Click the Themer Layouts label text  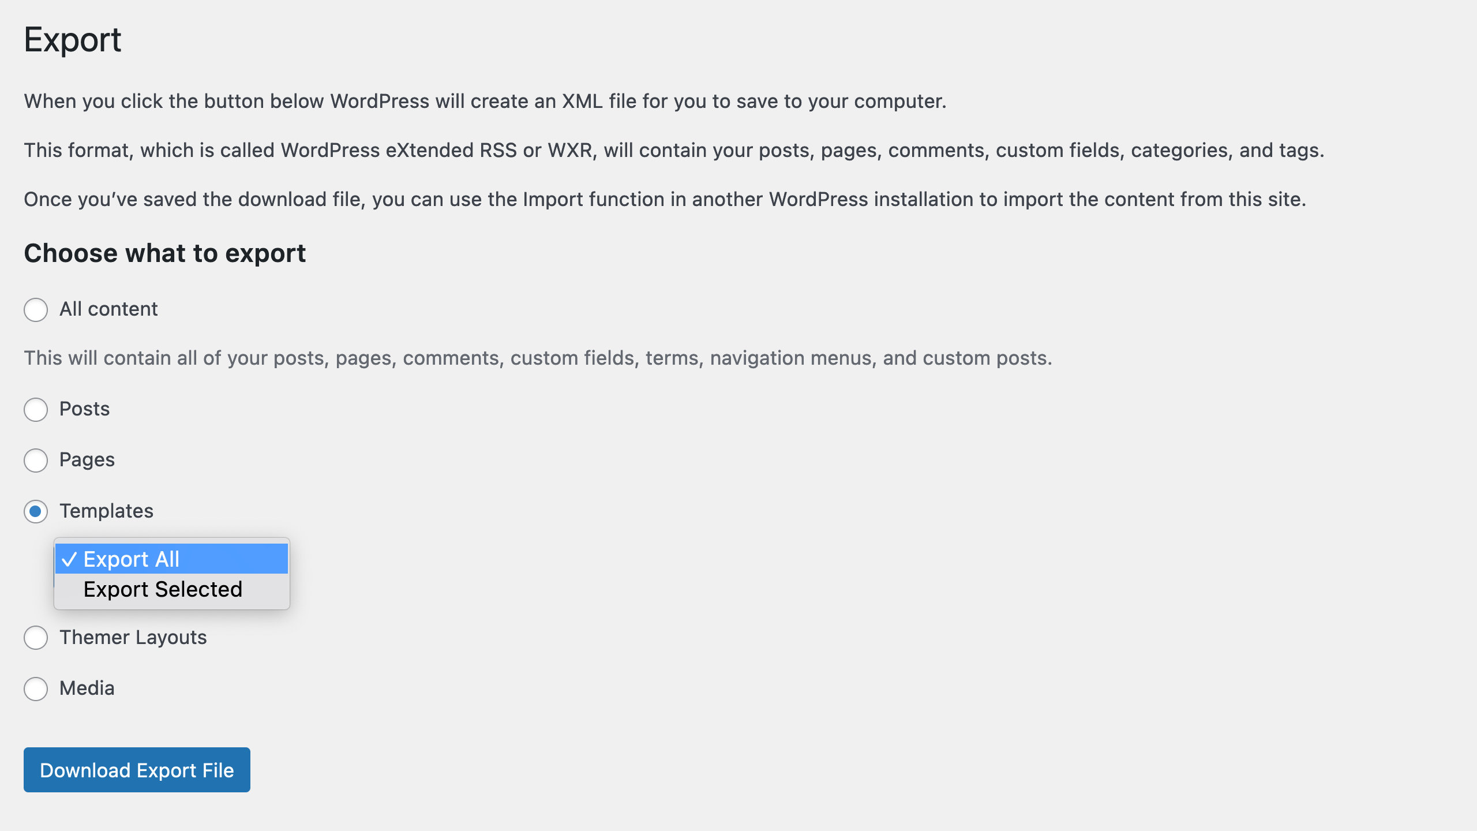[x=132, y=638]
